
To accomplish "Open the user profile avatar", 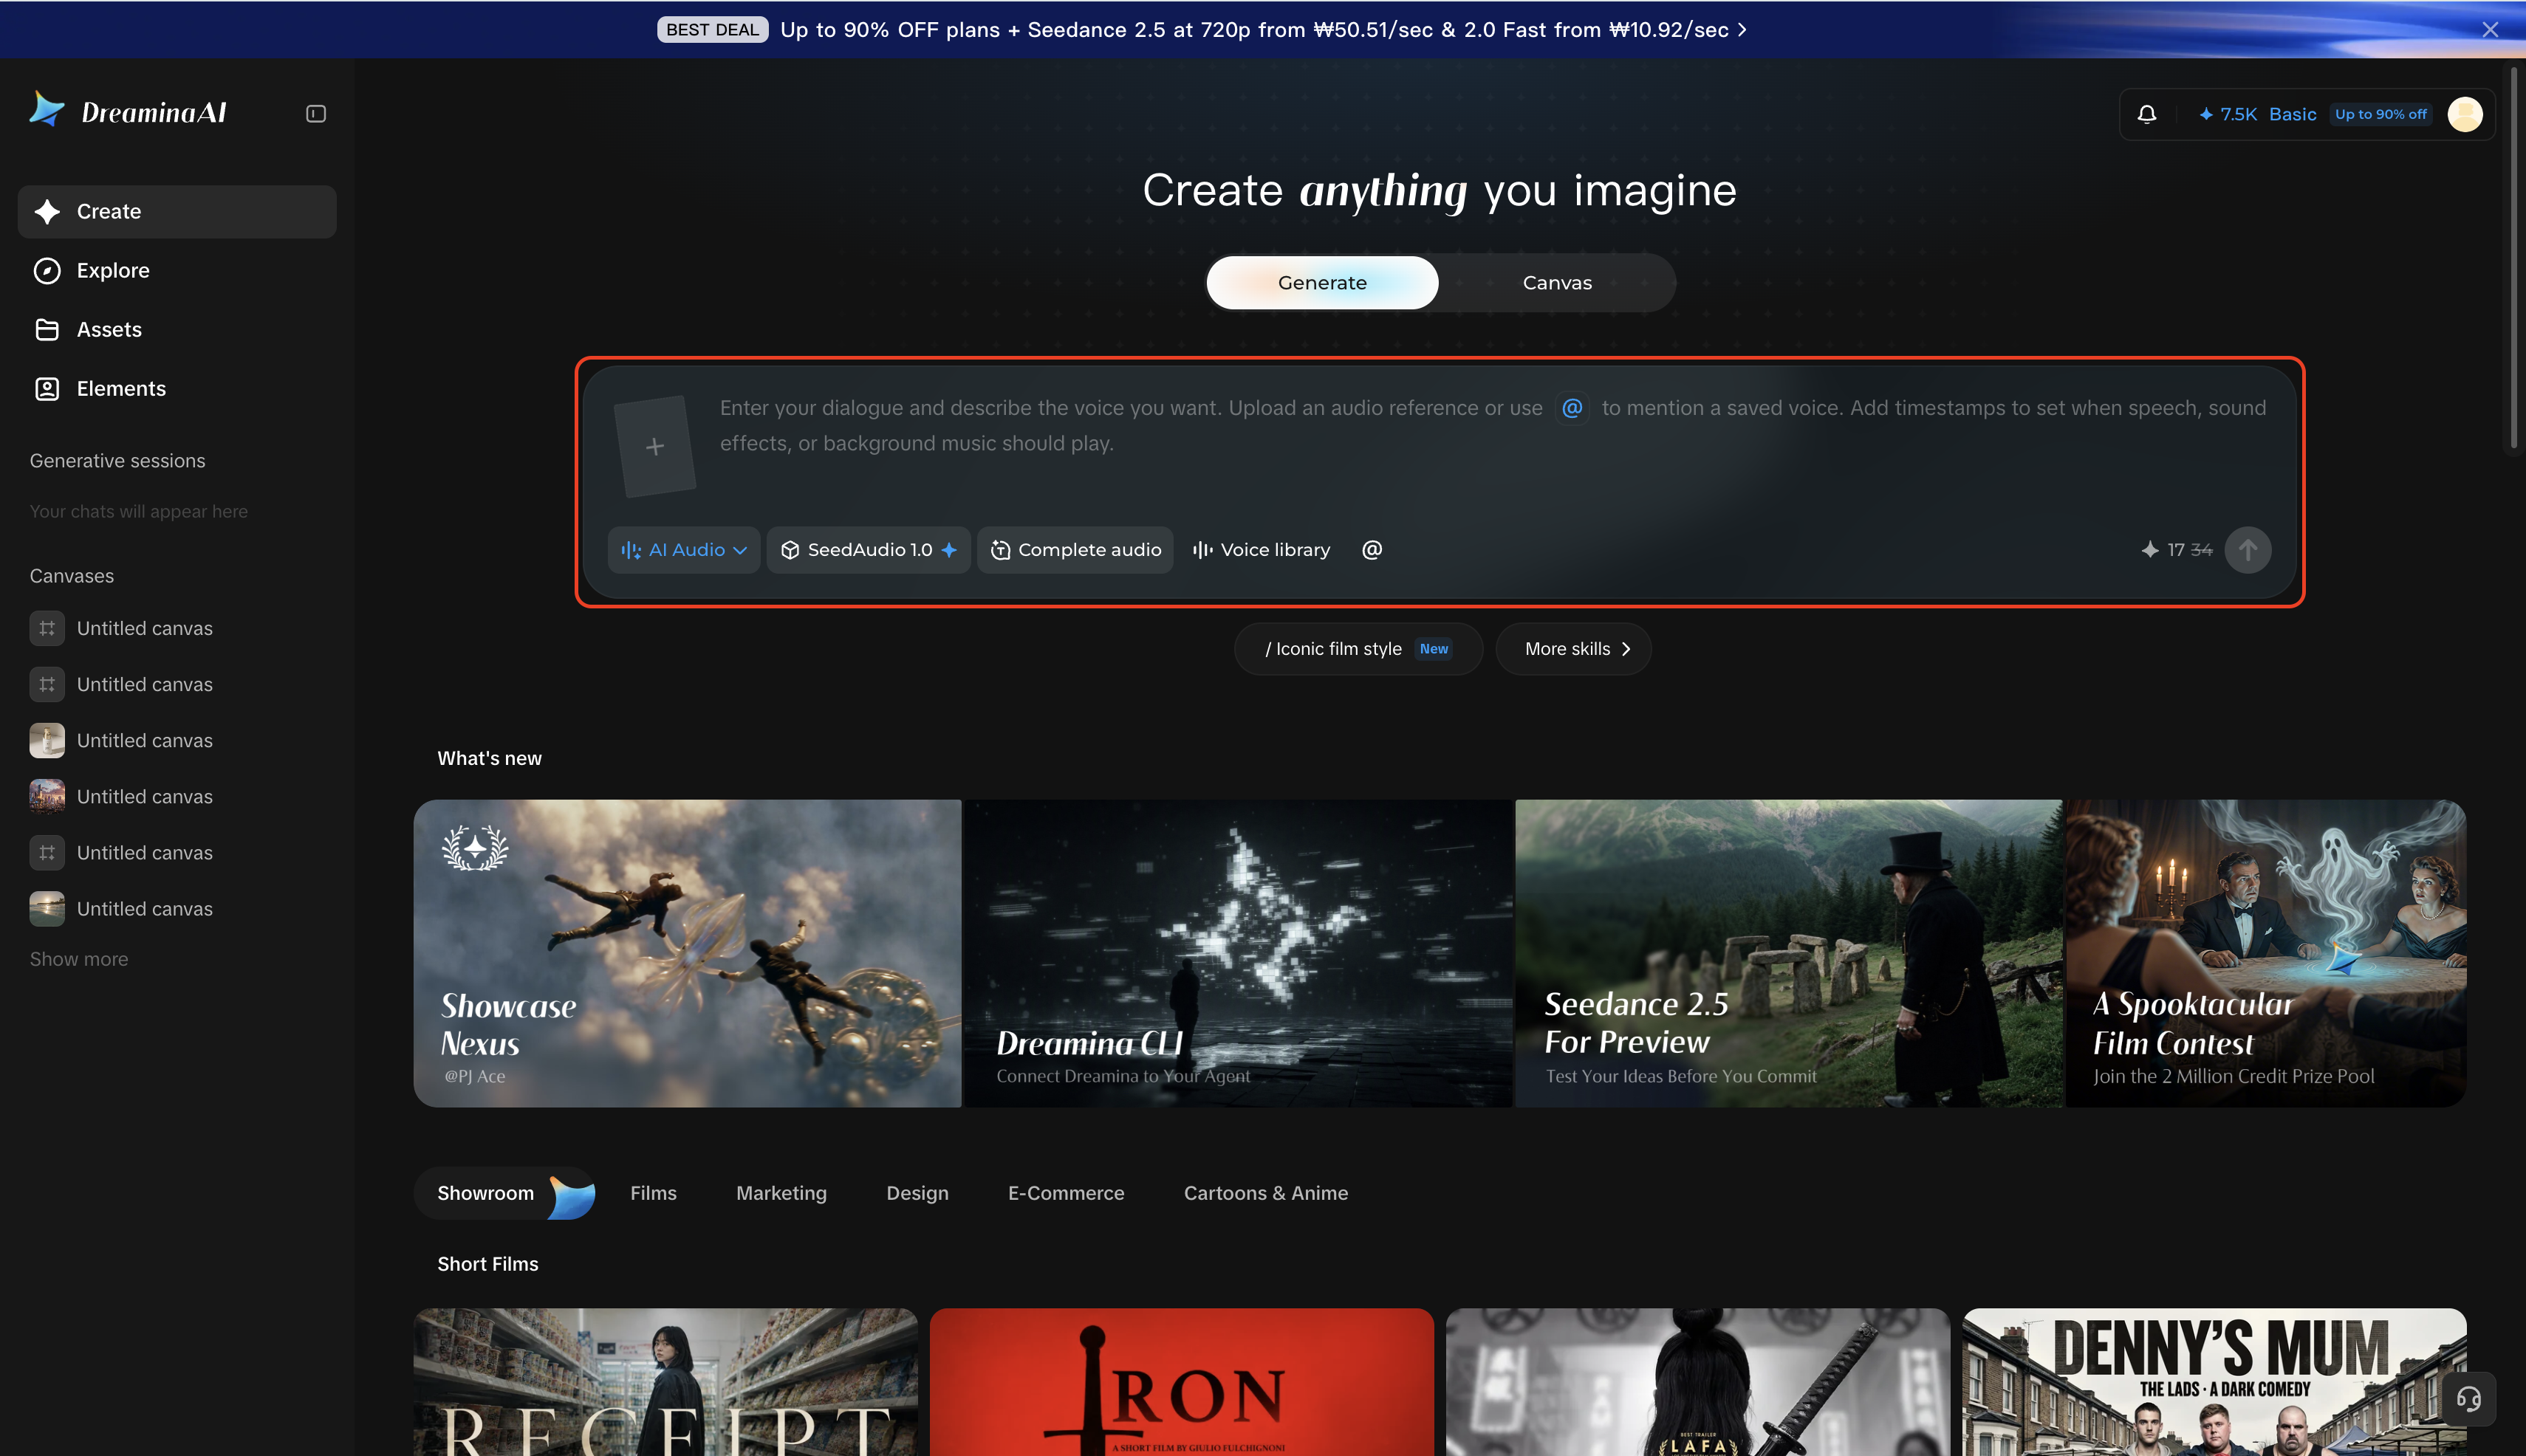I will [x=2464, y=114].
